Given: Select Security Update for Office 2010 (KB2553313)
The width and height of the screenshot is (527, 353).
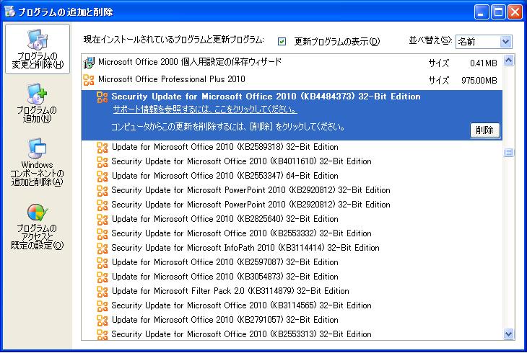Looking at the screenshot, I should (x=241, y=334).
